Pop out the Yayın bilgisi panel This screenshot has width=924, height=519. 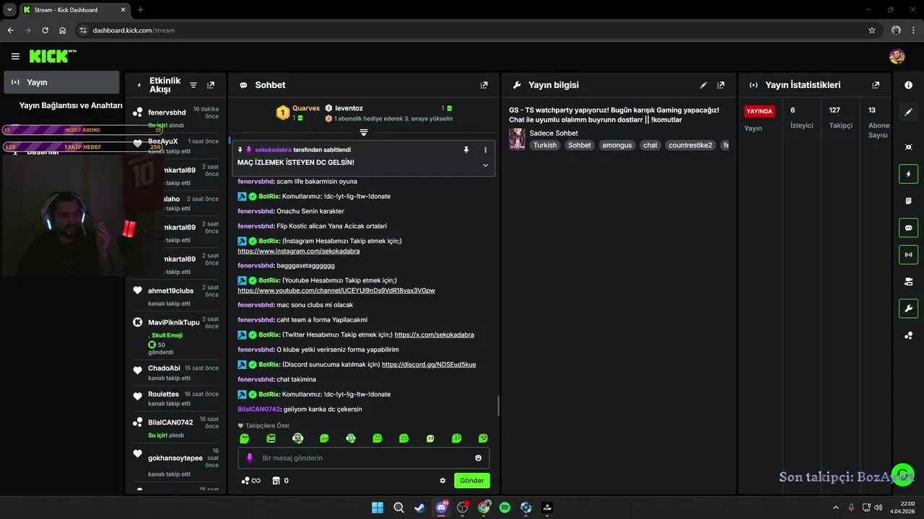(x=720, y=85)
